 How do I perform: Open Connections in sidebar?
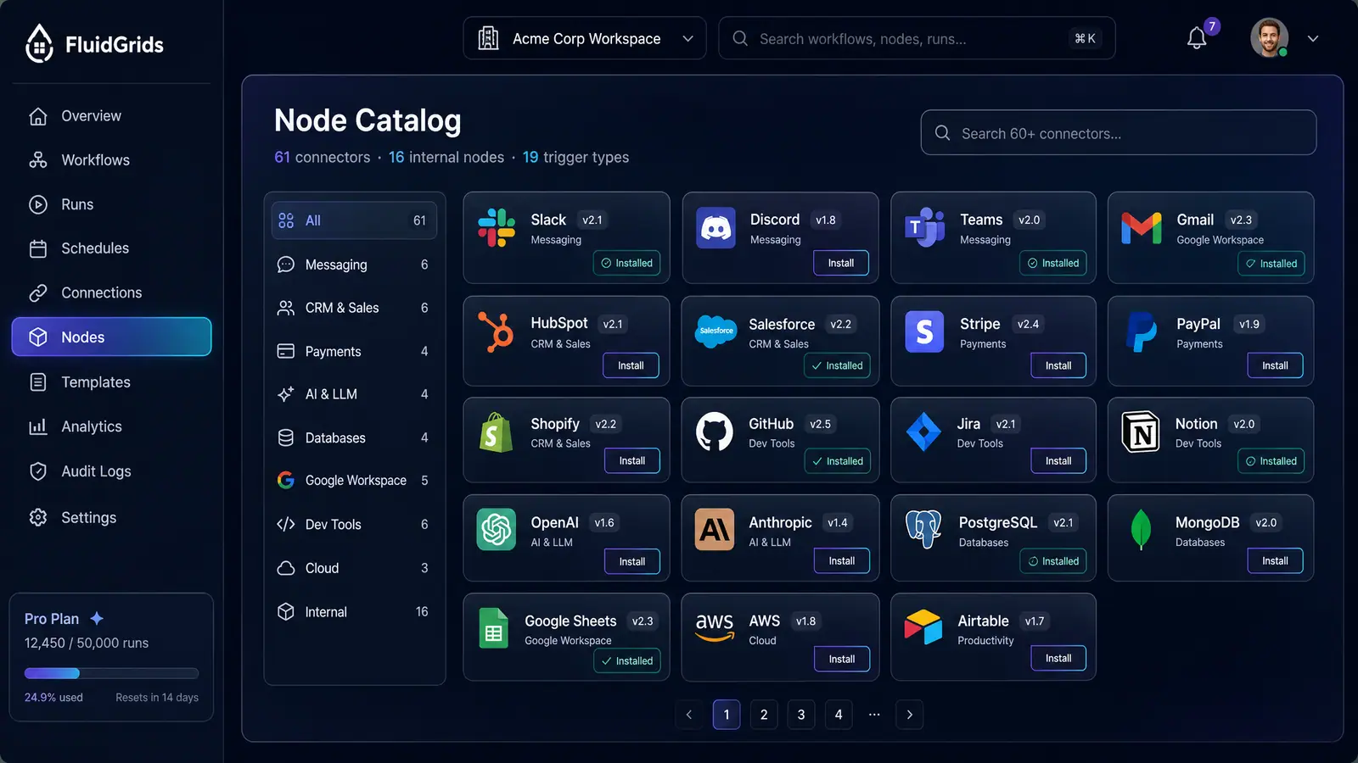tap(111, 292)
